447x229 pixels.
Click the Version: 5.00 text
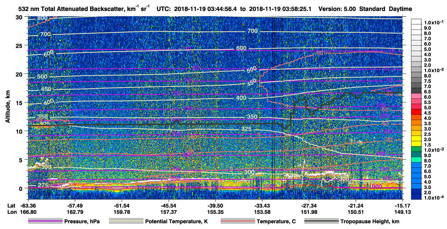[338, 9]
